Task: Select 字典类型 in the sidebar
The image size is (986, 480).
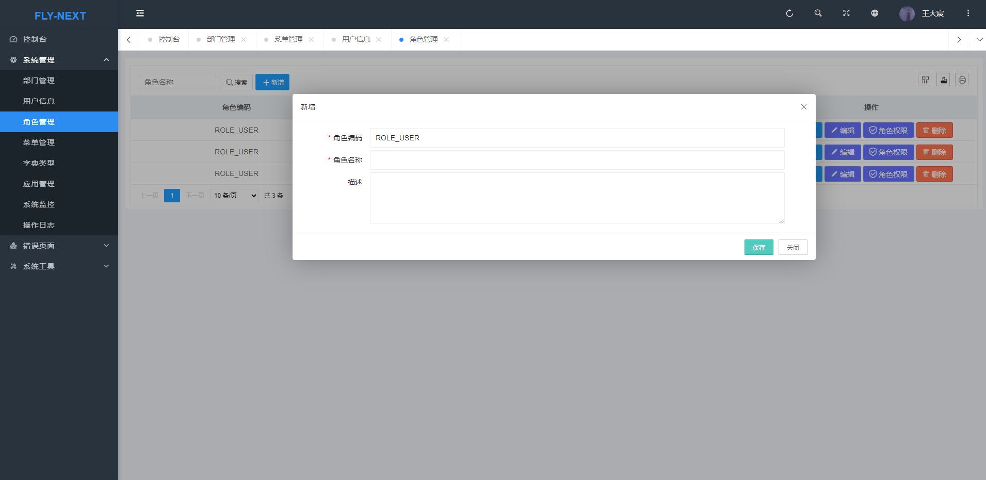Action: tap(39, 163)
